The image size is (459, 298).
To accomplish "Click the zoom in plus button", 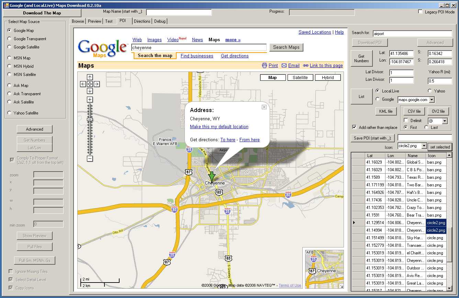I will tap(90, 100).
